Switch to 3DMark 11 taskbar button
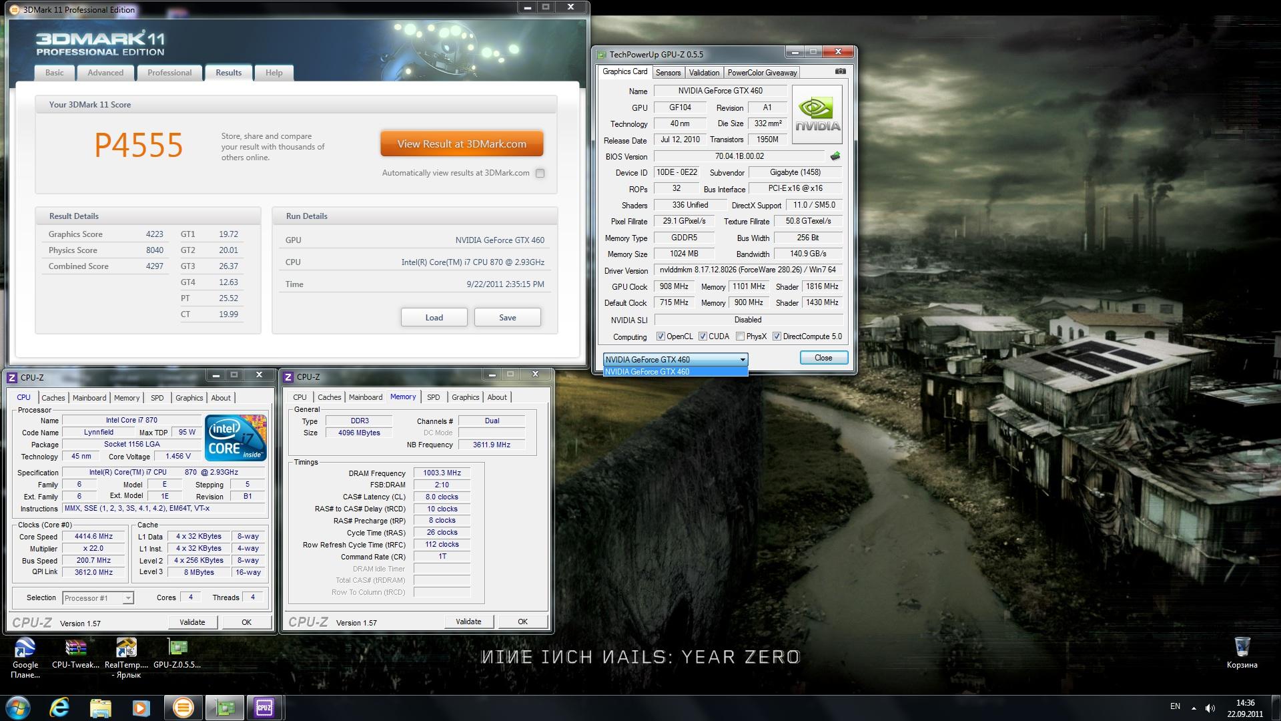Screen dimensions: 1281x721 183,708
